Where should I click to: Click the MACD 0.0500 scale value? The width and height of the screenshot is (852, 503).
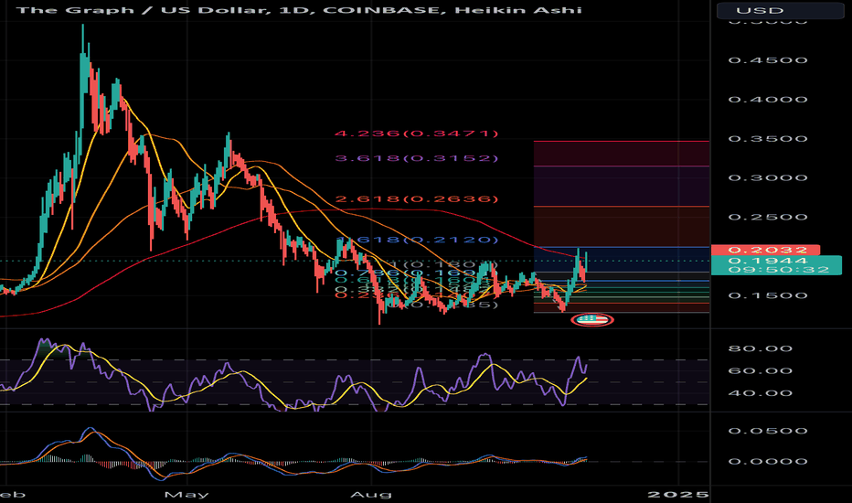point(768,432)
